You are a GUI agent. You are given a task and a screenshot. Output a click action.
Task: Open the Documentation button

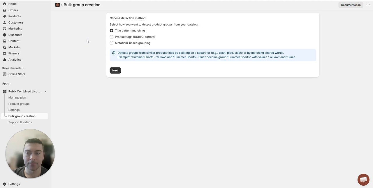tap(351, 5)
